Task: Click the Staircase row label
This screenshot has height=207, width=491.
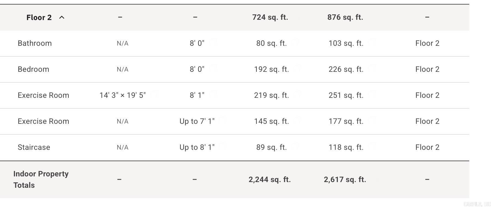Action: (x=34, y=147)
